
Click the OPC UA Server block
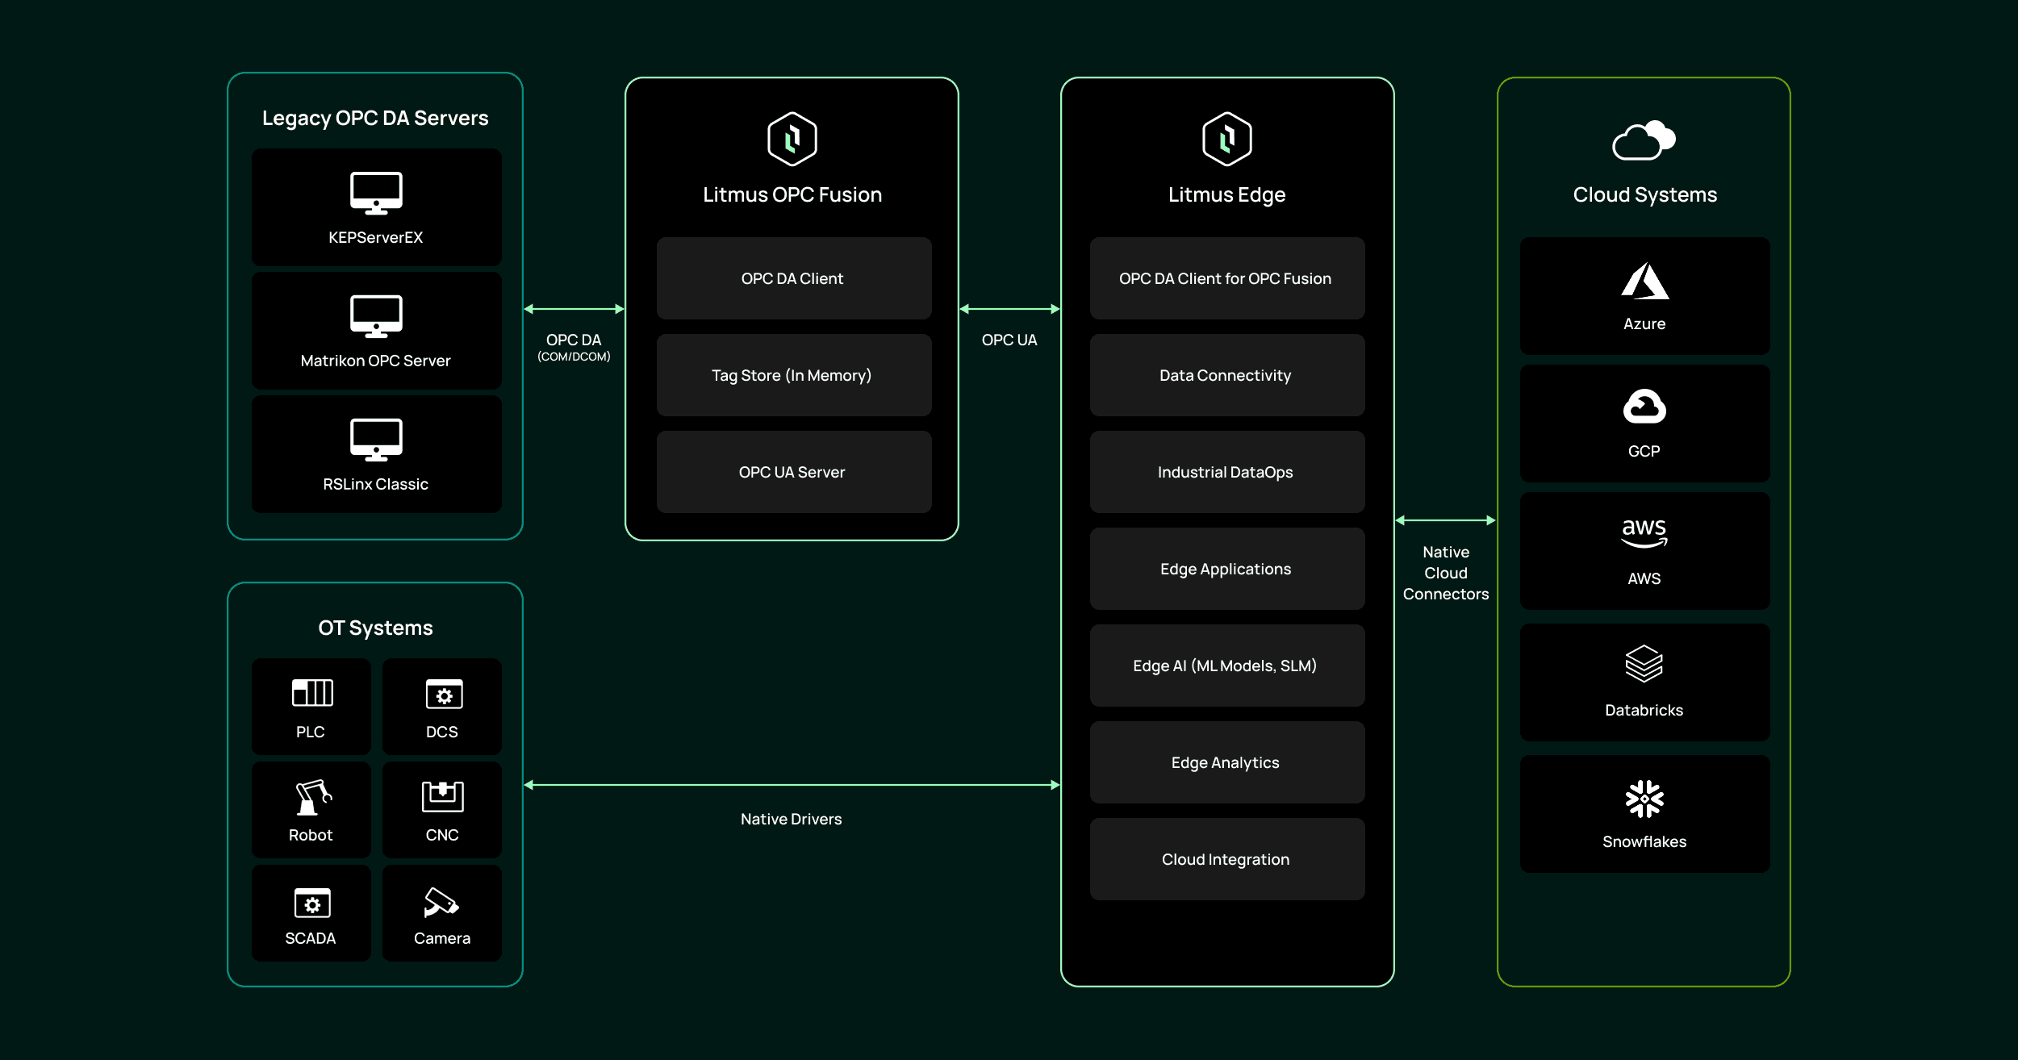794,472
